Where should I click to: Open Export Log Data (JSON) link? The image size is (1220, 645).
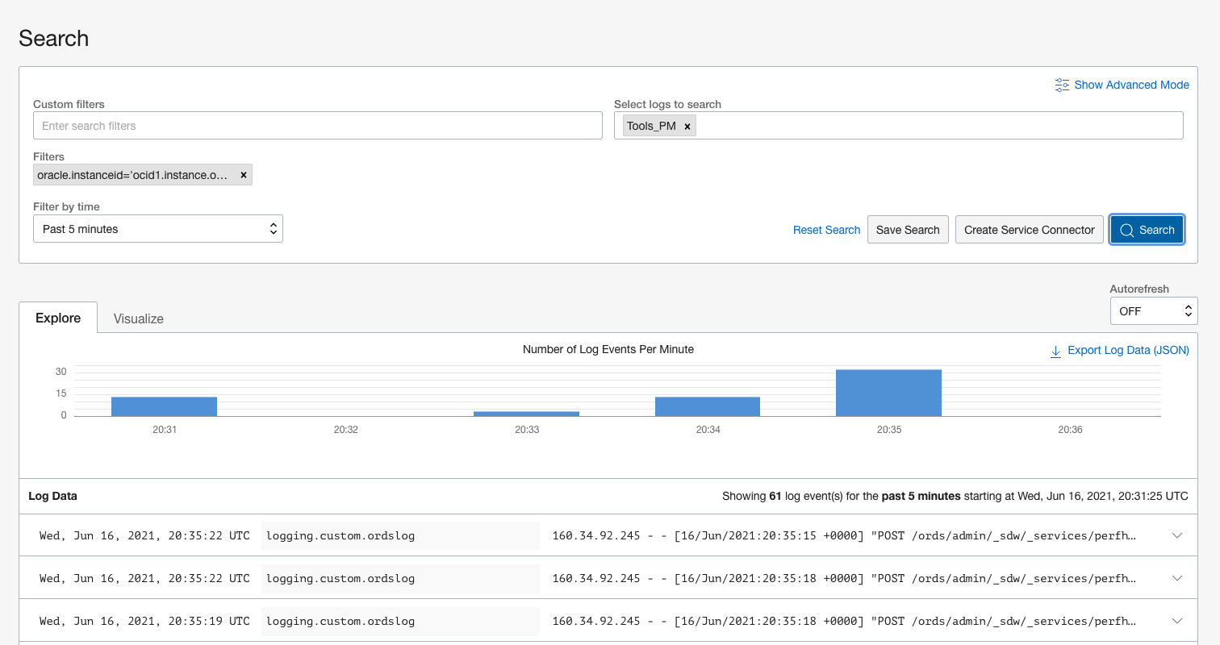[x=1127, y=350]
